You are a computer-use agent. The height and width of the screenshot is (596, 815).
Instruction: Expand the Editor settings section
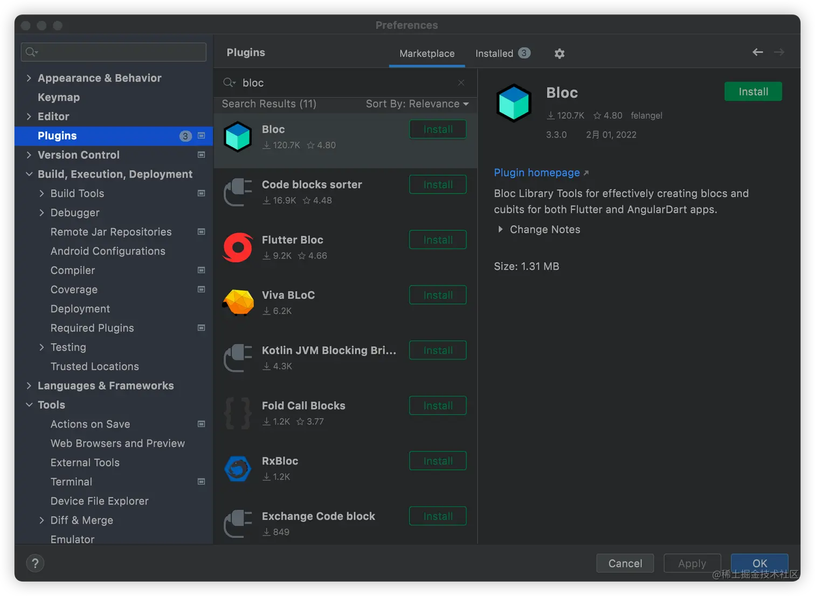(x=29, y=117)
